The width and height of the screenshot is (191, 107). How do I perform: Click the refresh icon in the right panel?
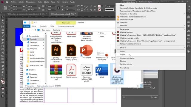click(x=153, y=88)
